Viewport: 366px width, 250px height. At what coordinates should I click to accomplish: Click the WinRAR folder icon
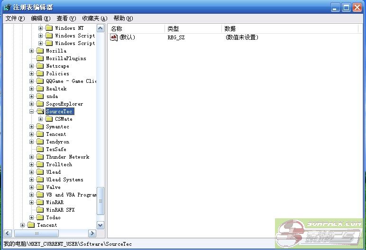pyautogui.click(x=40, y=202)
